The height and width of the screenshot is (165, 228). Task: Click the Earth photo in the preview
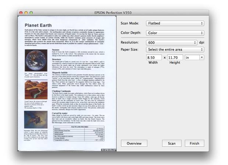35,61
